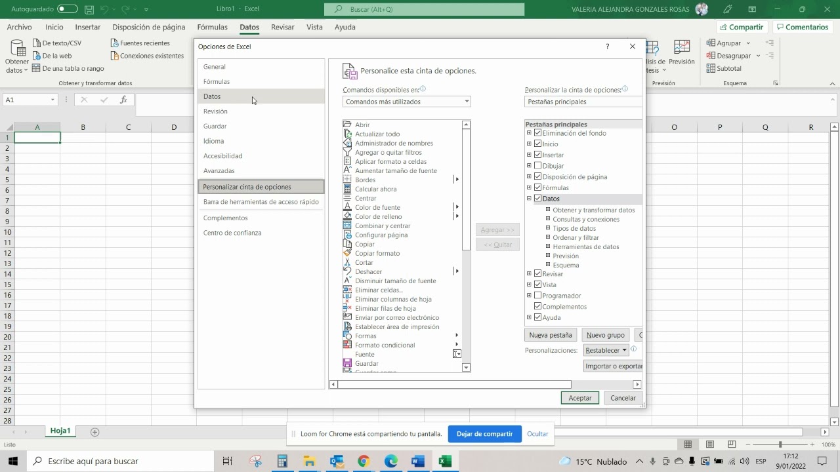This screenshot has height=472, width=840.
Task: Open Personalizar la cinta de opciones dropdown
Action: (584, 102)
